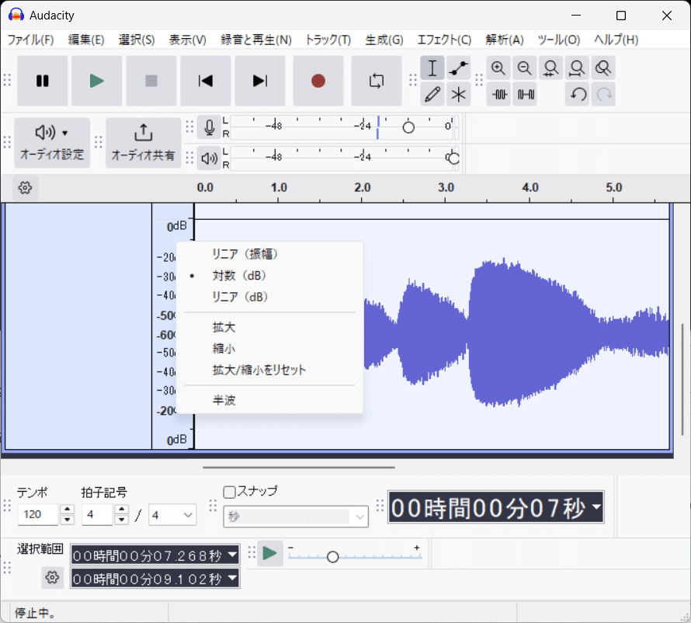
Task: Choose リニア（振幅）scale option
Action: (x=269, y=254)
